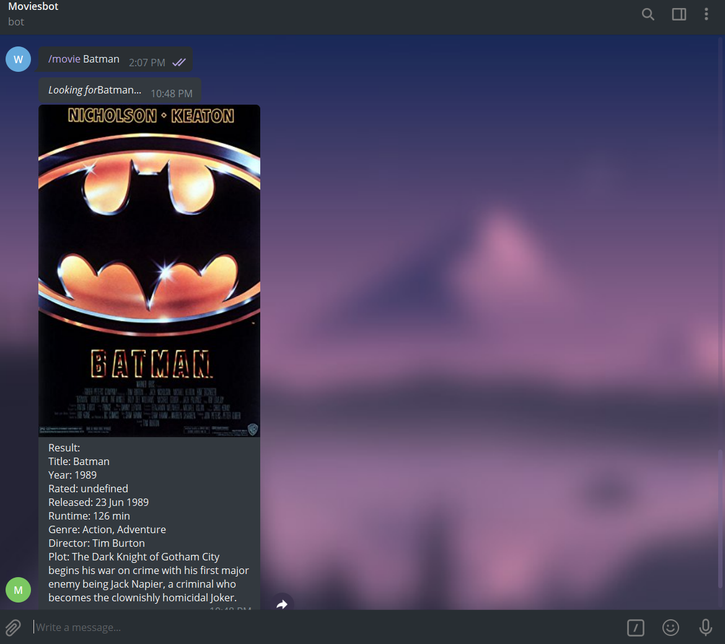Click the 10:48 PM timestamp on the 'Looking for Batman...' message
This screenshot has height=644, width=725.
coord(172,94)
